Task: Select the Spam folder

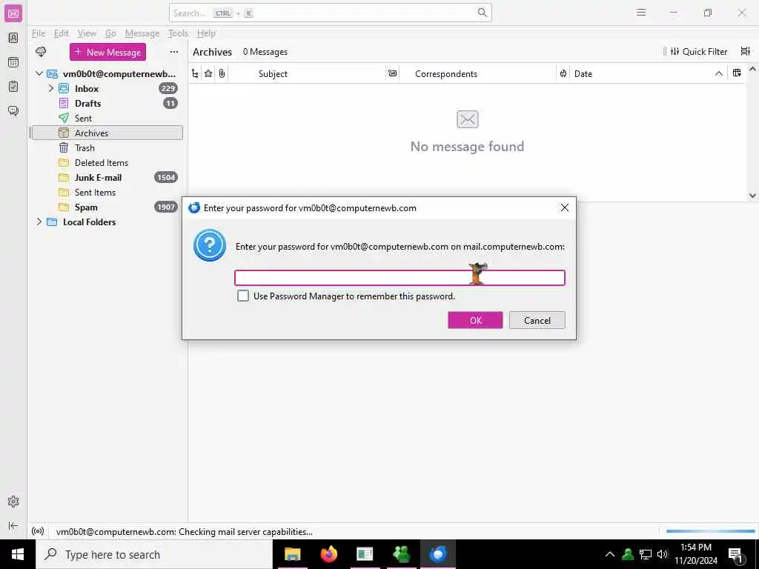Action: pyautogui.click(x=107, y=207)
